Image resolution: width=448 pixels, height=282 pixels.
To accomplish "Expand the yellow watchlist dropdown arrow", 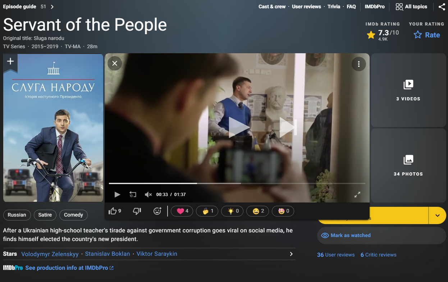I will pyautogui.click(x=438, y=215).
